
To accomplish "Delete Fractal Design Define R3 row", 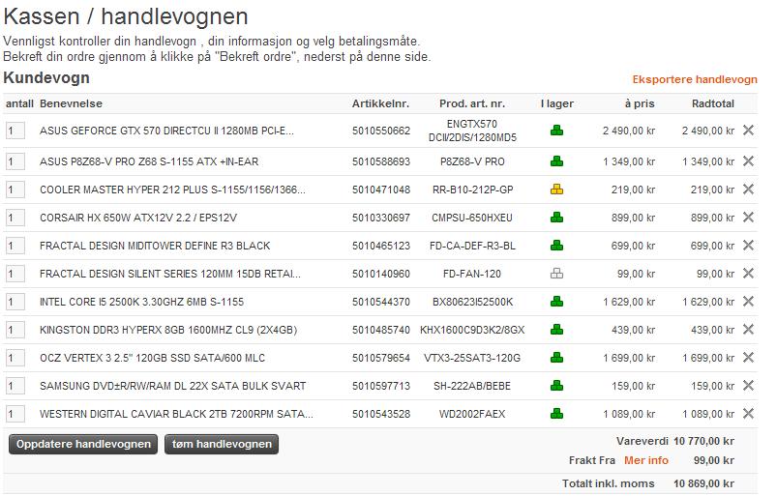I will (x=748, y=245).
